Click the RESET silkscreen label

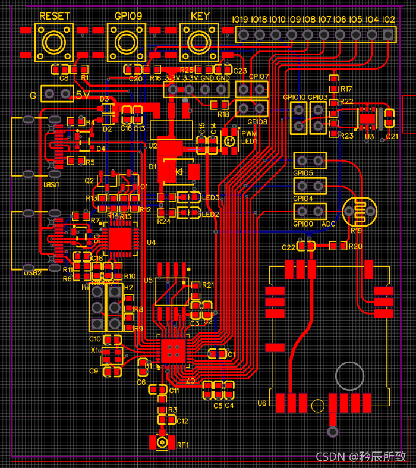tap(54, 16)
